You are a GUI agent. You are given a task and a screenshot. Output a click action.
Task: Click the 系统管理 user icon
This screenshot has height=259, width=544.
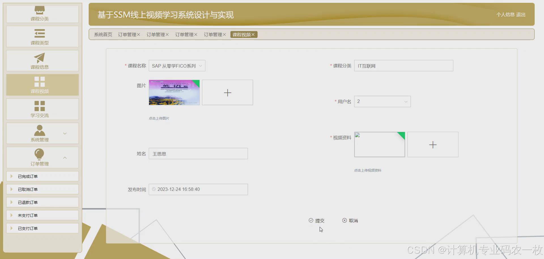tap(39, 130)
